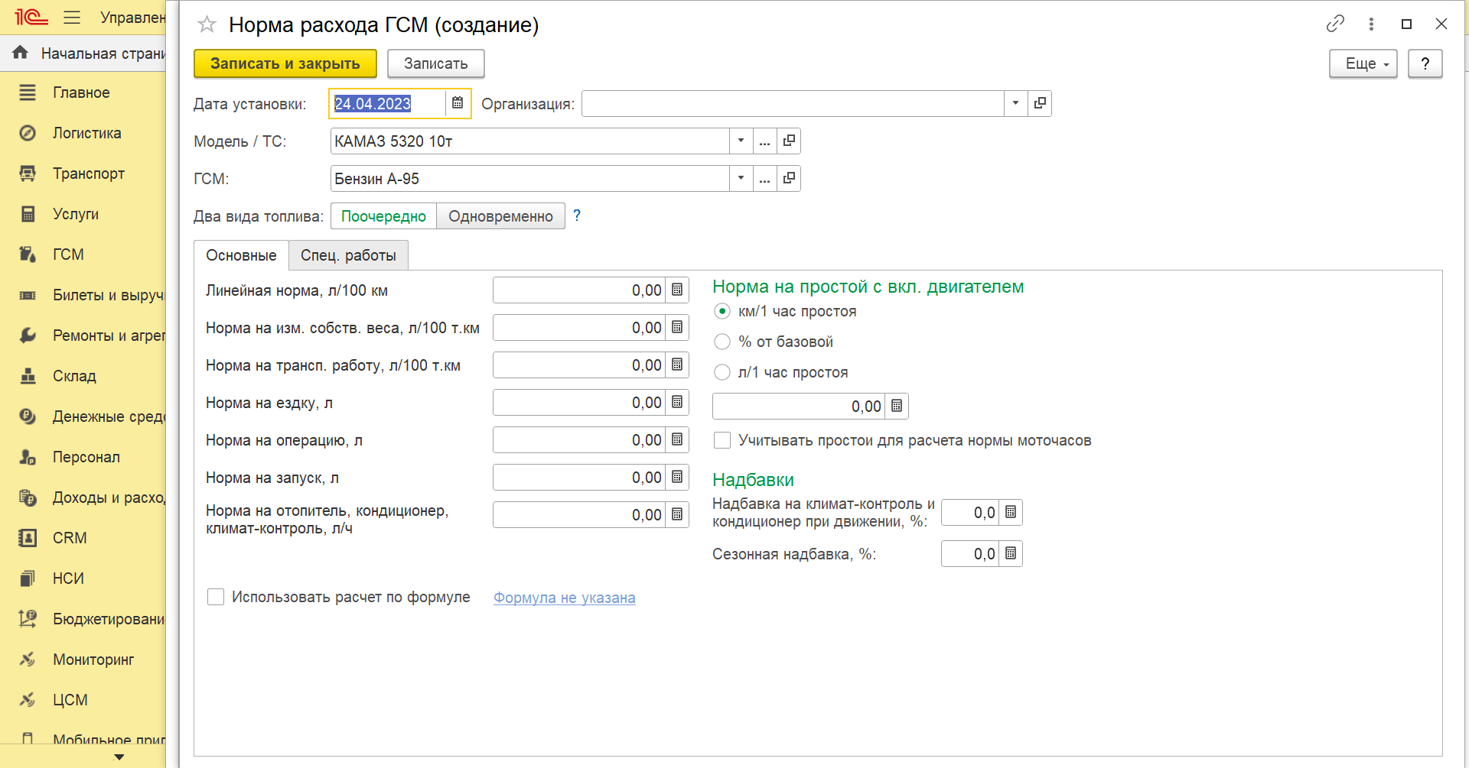Copy link to this form
This screenshot has height=768, width=1469.
point(1335,24)
